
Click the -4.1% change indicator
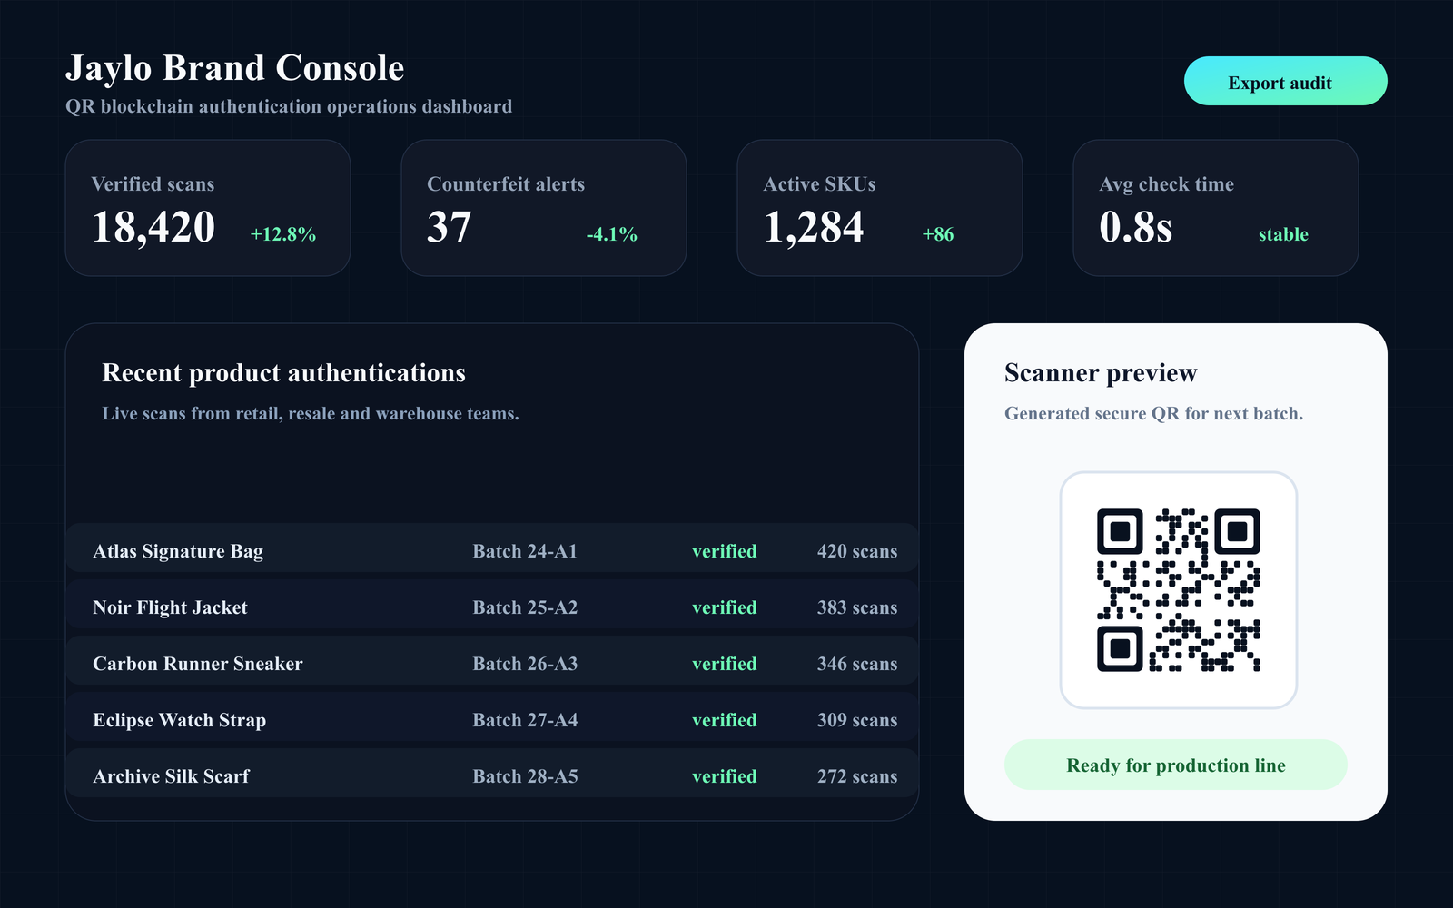pos(612,234)
